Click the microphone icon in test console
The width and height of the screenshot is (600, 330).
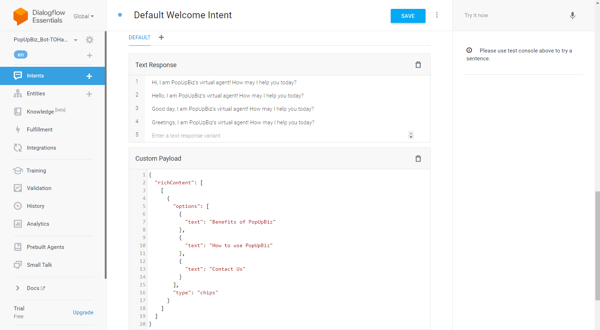tap(572, 16)
